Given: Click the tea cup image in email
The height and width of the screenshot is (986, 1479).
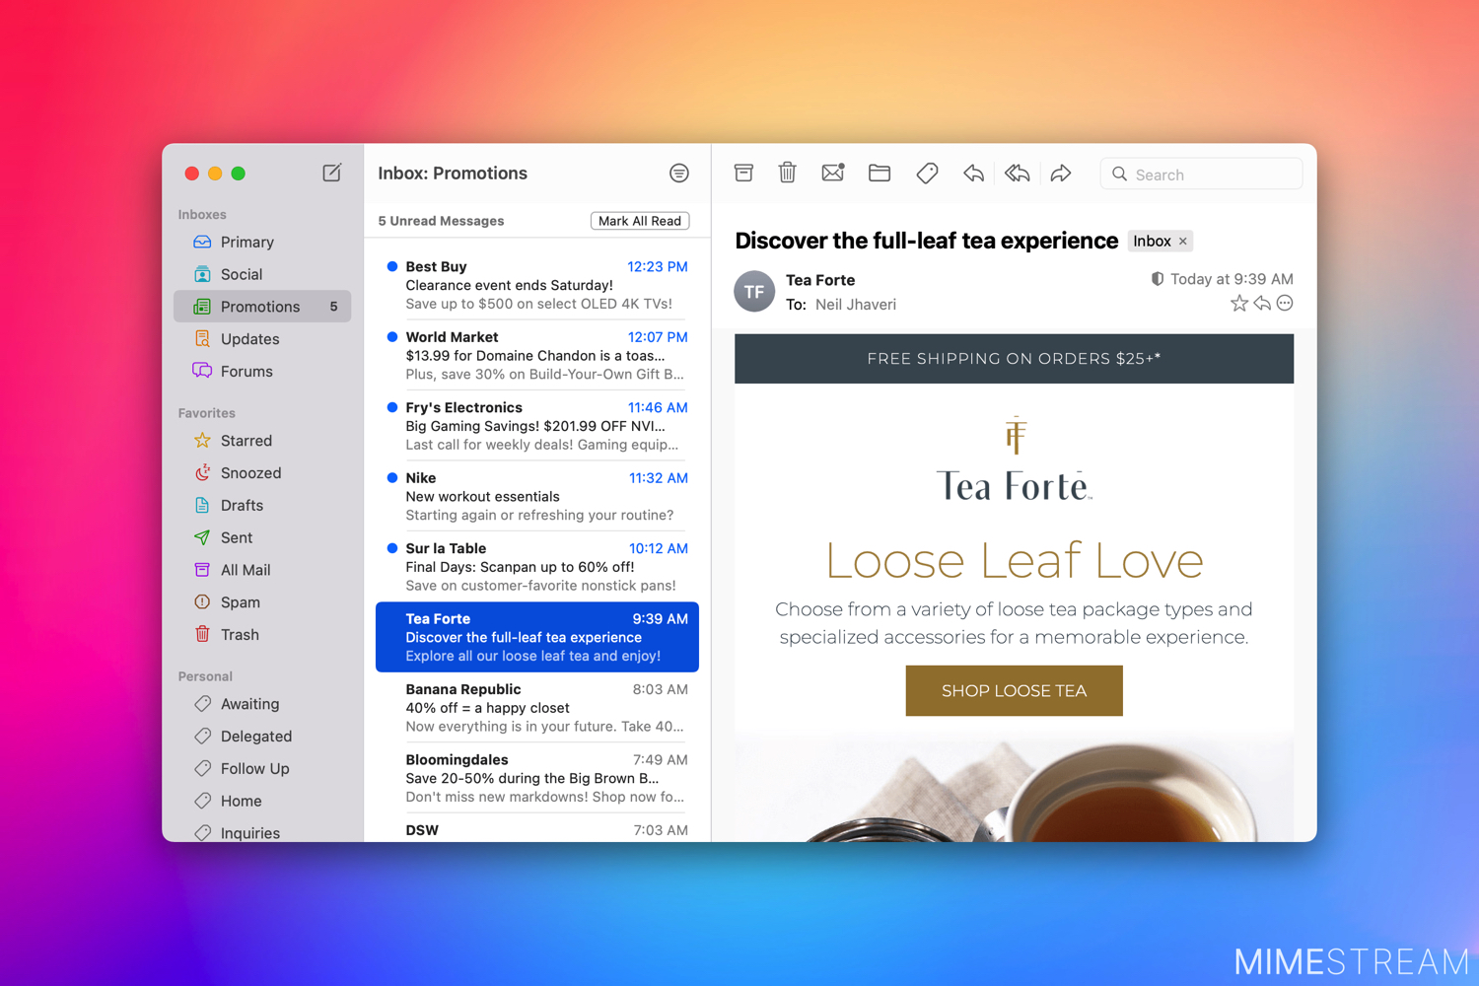Looking at the screenshot, I should (x=1014, y=787).
